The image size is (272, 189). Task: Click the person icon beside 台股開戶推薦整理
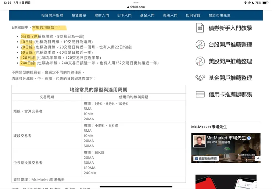(200, 44)
